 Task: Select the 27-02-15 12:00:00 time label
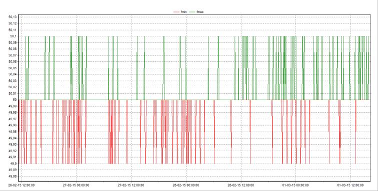[131, 185]
